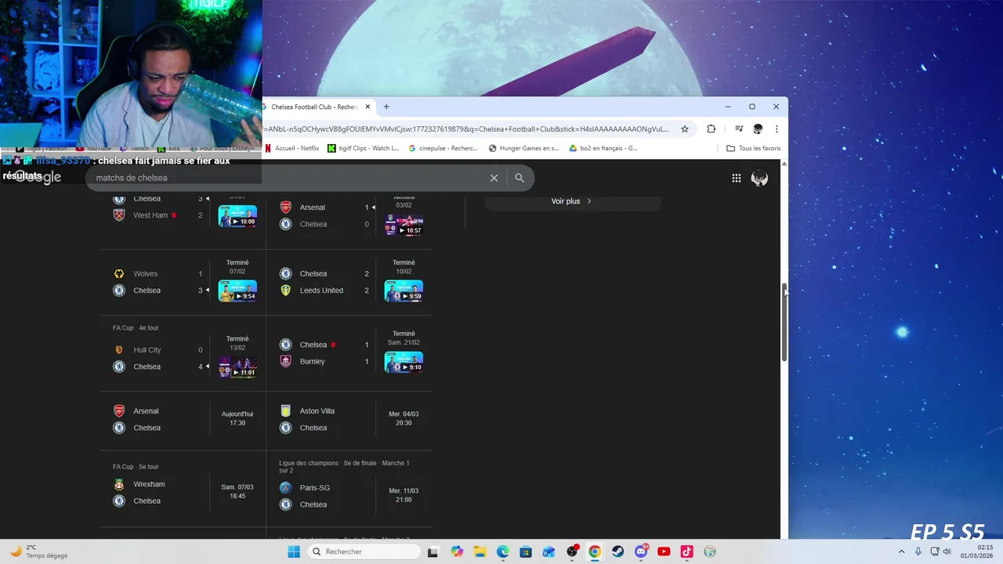Open the Google apps grid

click(x=737, y=178)
